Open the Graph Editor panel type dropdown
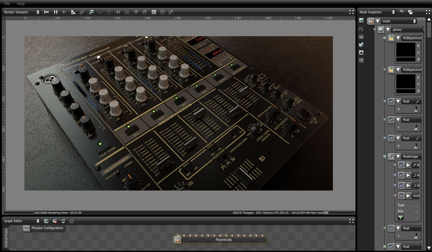 tap(21, 221)
